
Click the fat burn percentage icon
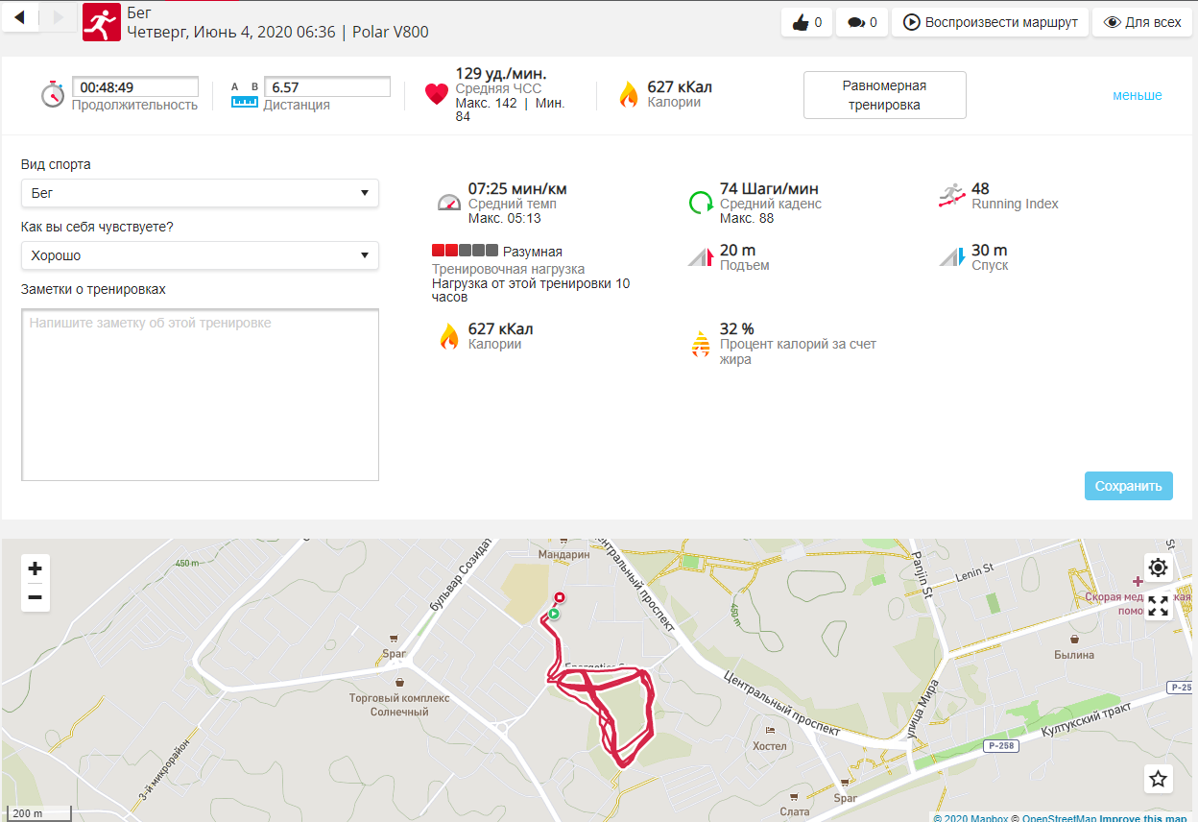701,344
